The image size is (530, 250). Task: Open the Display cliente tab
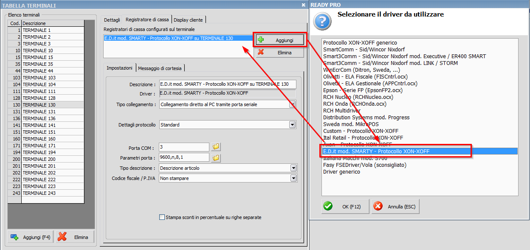189,20
